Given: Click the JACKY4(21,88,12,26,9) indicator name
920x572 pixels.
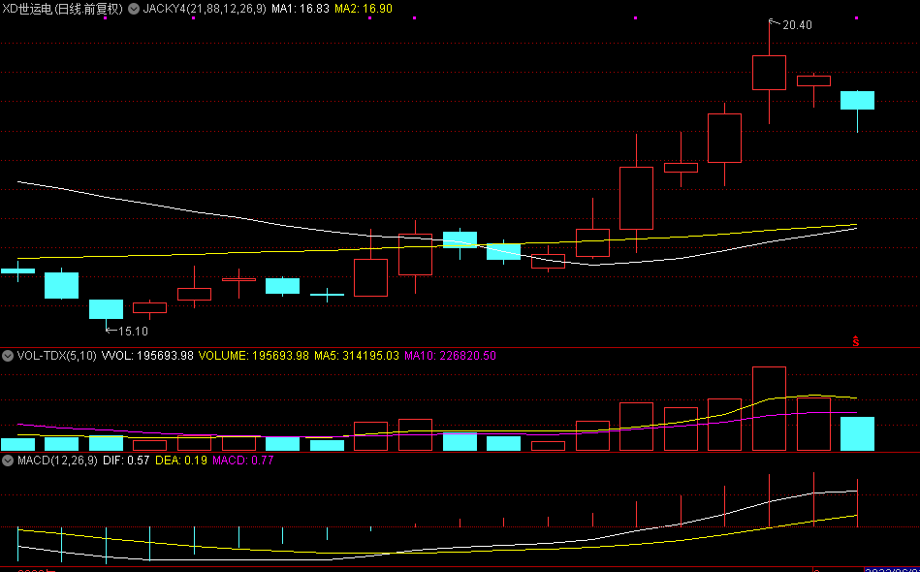Looking at the screenshot, I should (205, 9).
